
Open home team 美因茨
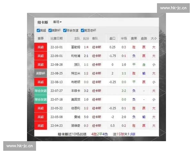pyautogui.click(x=76, y=99)
